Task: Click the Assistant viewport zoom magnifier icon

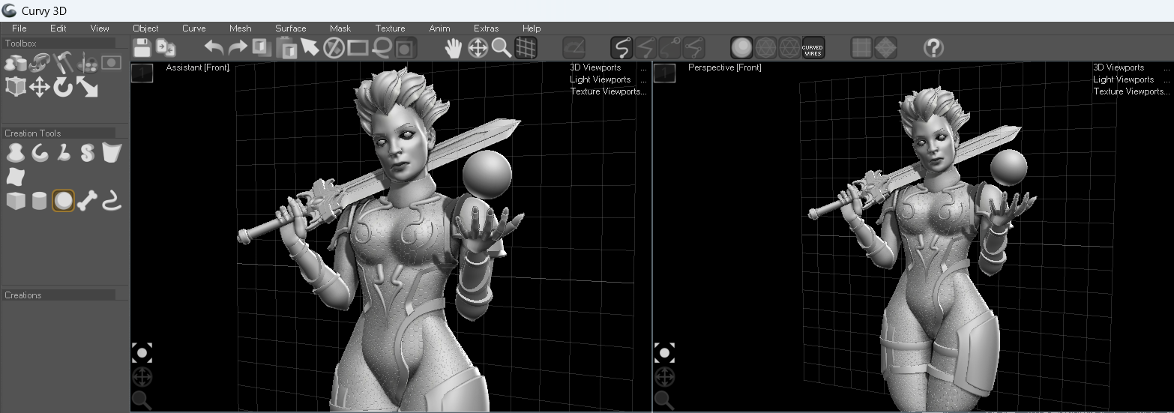Action: [142, 400]
